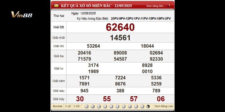Click seventh prize number 30
Viewport: 225px width, 112px height.
coord(80,99)
